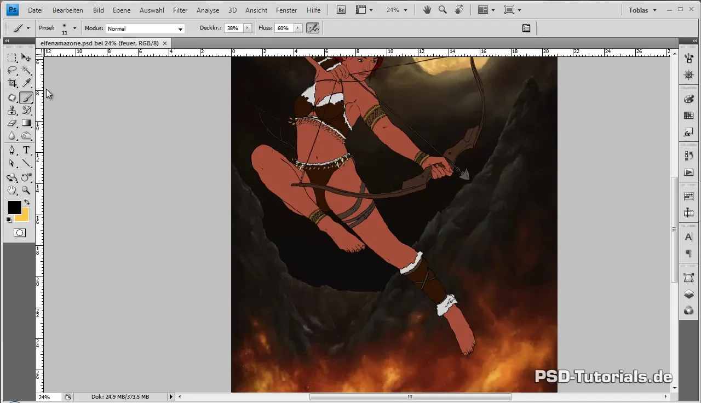Select the Blur tool

[x=12, y=136]
